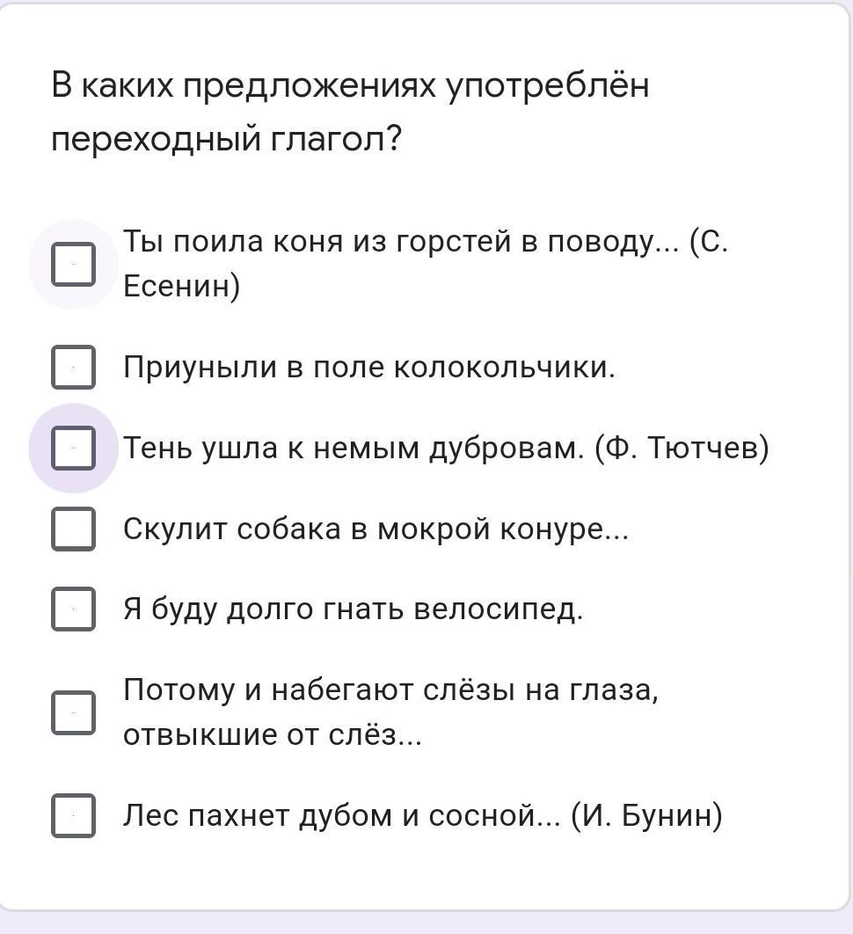Viewport: 853px width, 934px height.
Task: Click the label text 'Приуныли в поле колокольчики.'
Action: [369, 367]
